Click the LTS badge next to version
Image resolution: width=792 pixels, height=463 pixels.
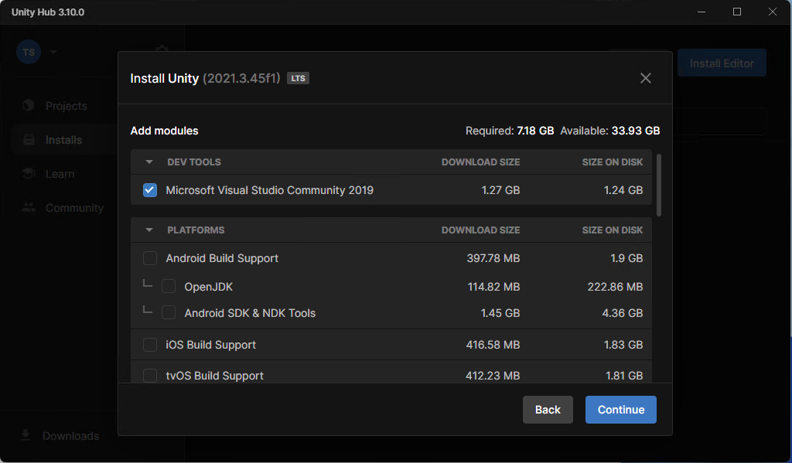tap(298, 78)
